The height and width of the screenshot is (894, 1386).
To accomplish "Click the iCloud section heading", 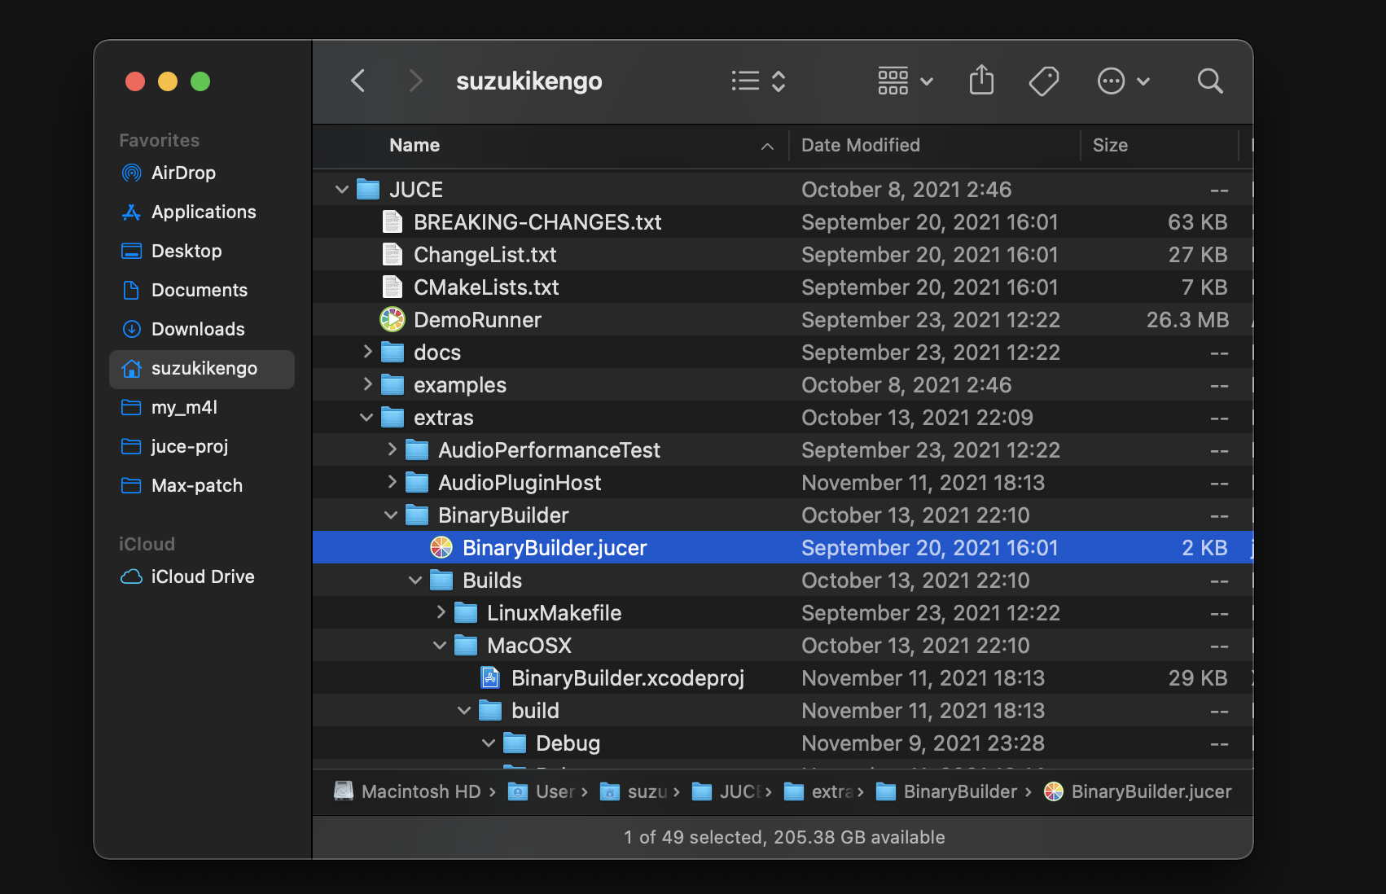I will pos(147,544).
